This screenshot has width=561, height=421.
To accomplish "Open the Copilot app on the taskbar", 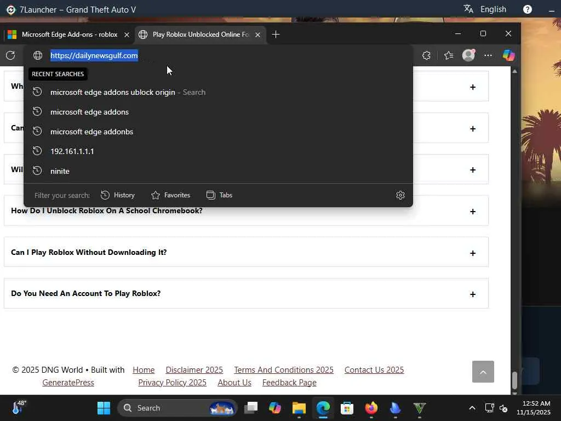I will [275, 408].
